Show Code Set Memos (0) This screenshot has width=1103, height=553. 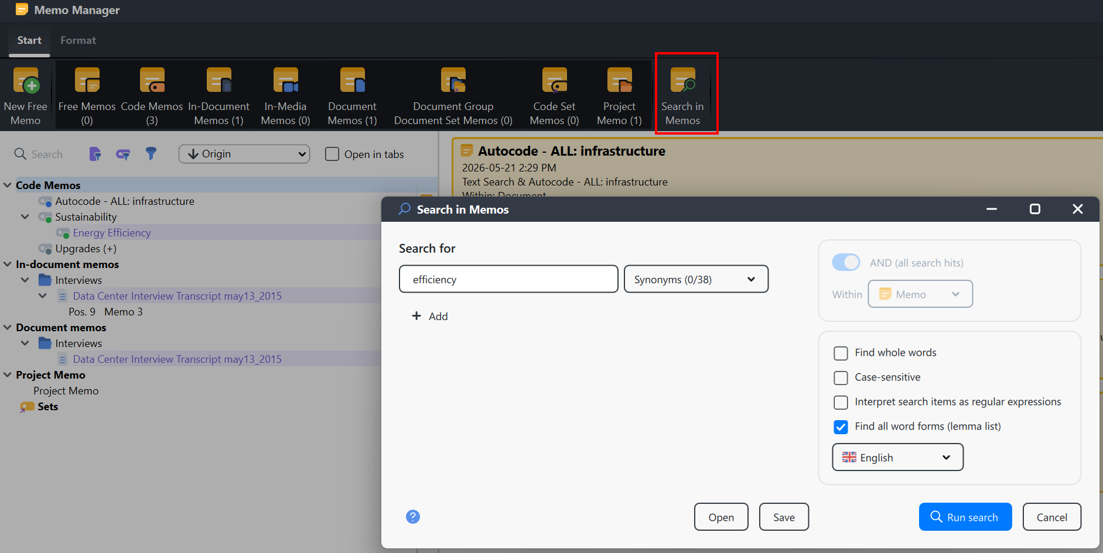click(554, 97)
